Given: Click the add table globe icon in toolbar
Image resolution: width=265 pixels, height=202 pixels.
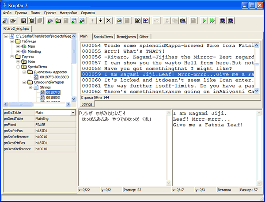Looking at the screenshot, I should pos(50,21).
